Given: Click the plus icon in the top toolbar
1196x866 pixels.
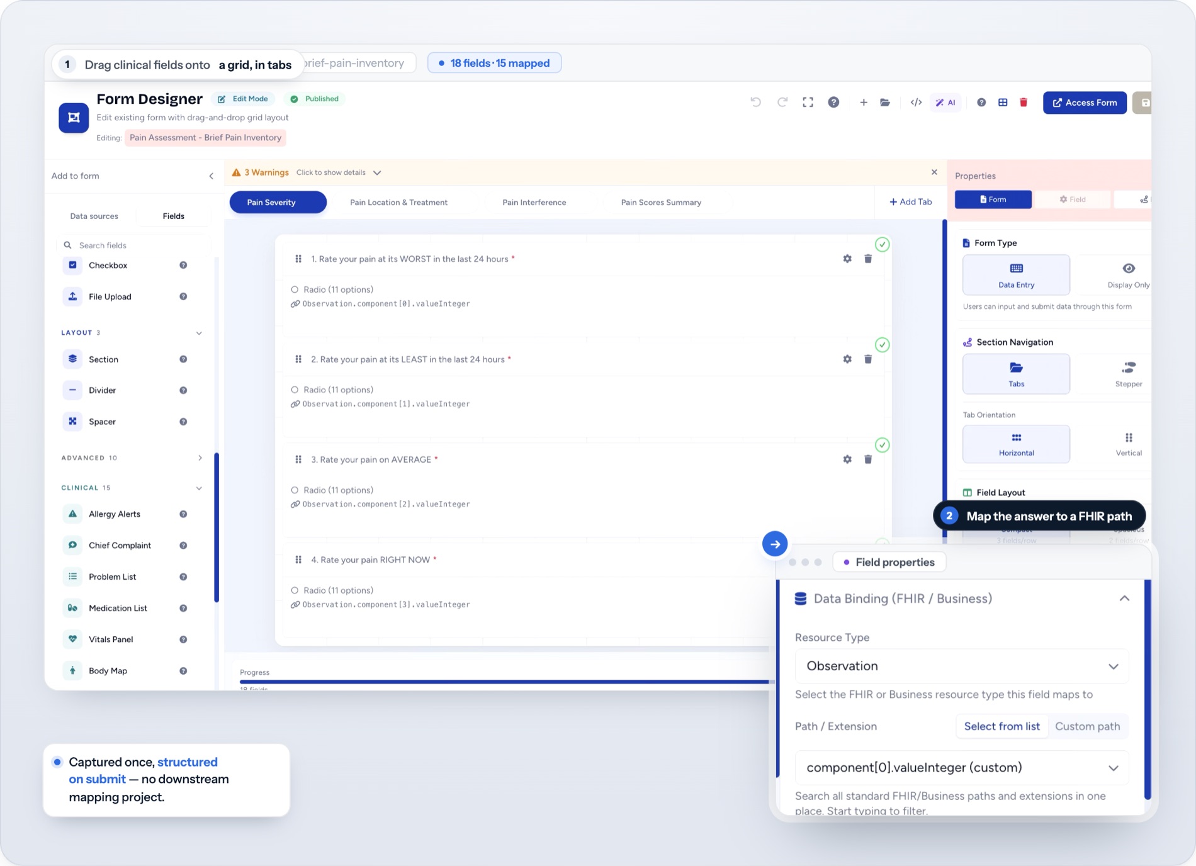Looking at the screenshot, I should (864, 102).
